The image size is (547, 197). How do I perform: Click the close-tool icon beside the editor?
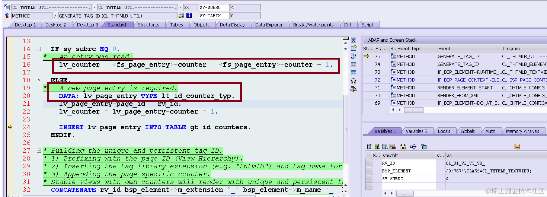pyautogui.click(x=354, y=40)
